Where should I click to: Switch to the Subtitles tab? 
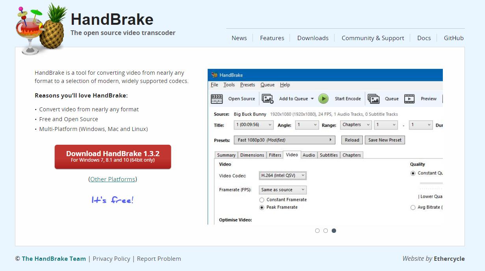[x=329, y=155]
